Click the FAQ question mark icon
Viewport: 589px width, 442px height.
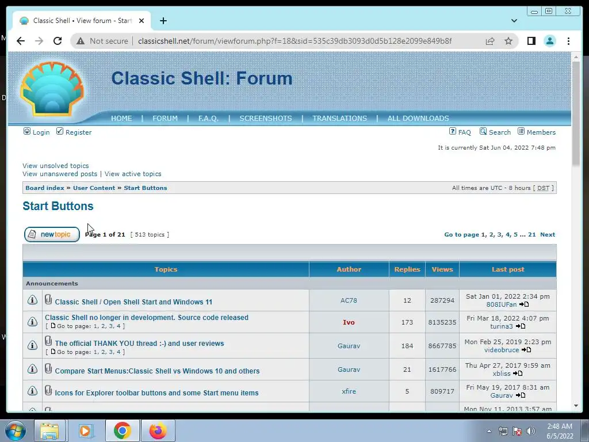pyautogui.click(x=453, y=131)
